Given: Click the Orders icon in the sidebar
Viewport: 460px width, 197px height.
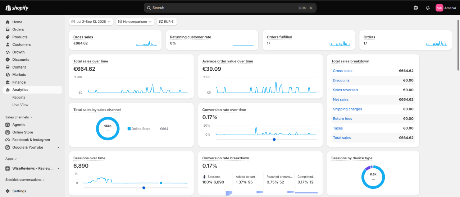Looking at the screenshot, I should (8, 29).
